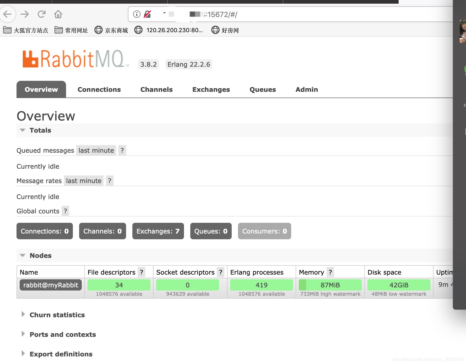Change Queued messages last minute range
Image resolution: width=466 pixels, height=364 pixels.
pos(96,150)
